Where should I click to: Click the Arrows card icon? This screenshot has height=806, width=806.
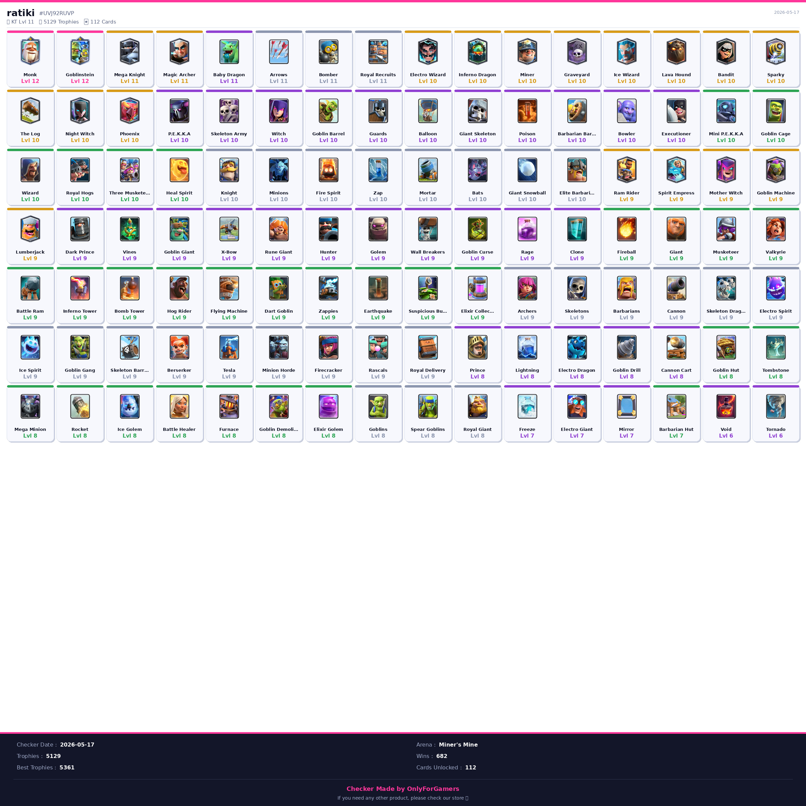(x=279, y=51)
